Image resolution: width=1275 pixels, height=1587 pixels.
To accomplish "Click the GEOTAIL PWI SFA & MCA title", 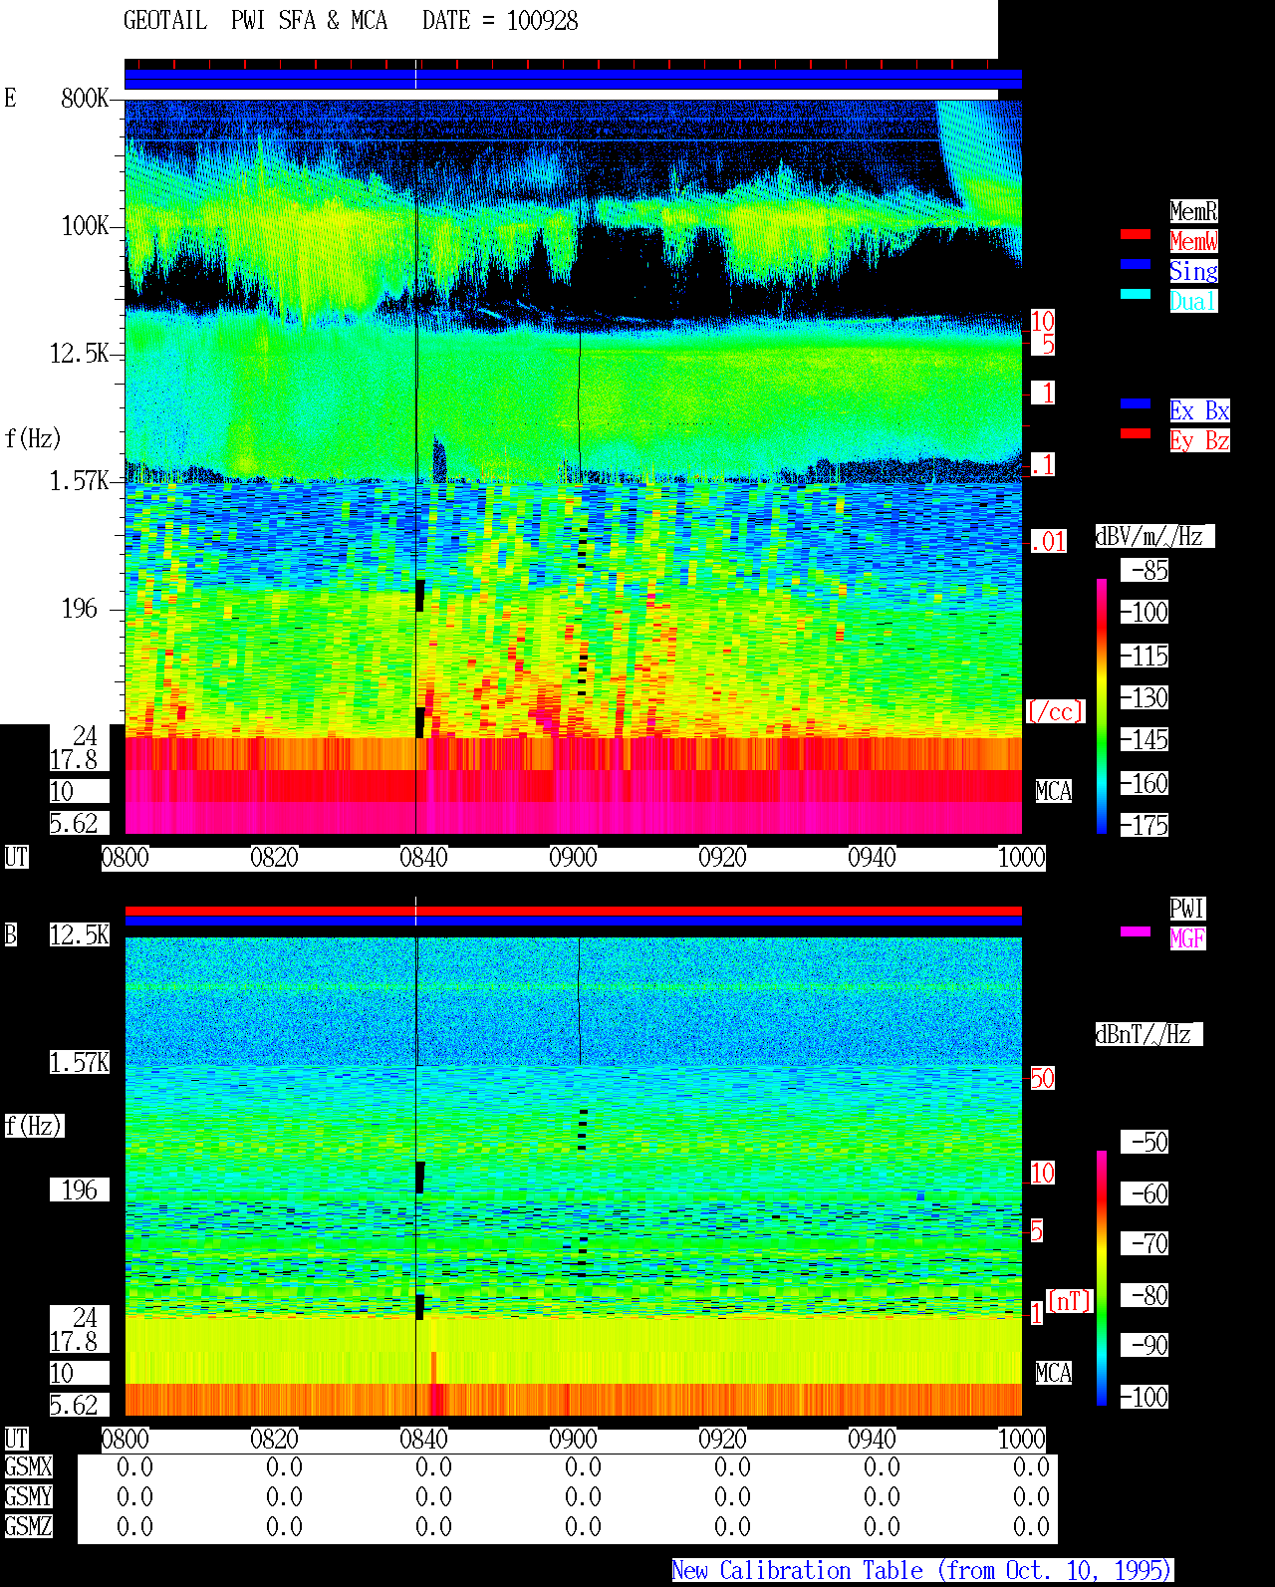I will tap(255, 21).
